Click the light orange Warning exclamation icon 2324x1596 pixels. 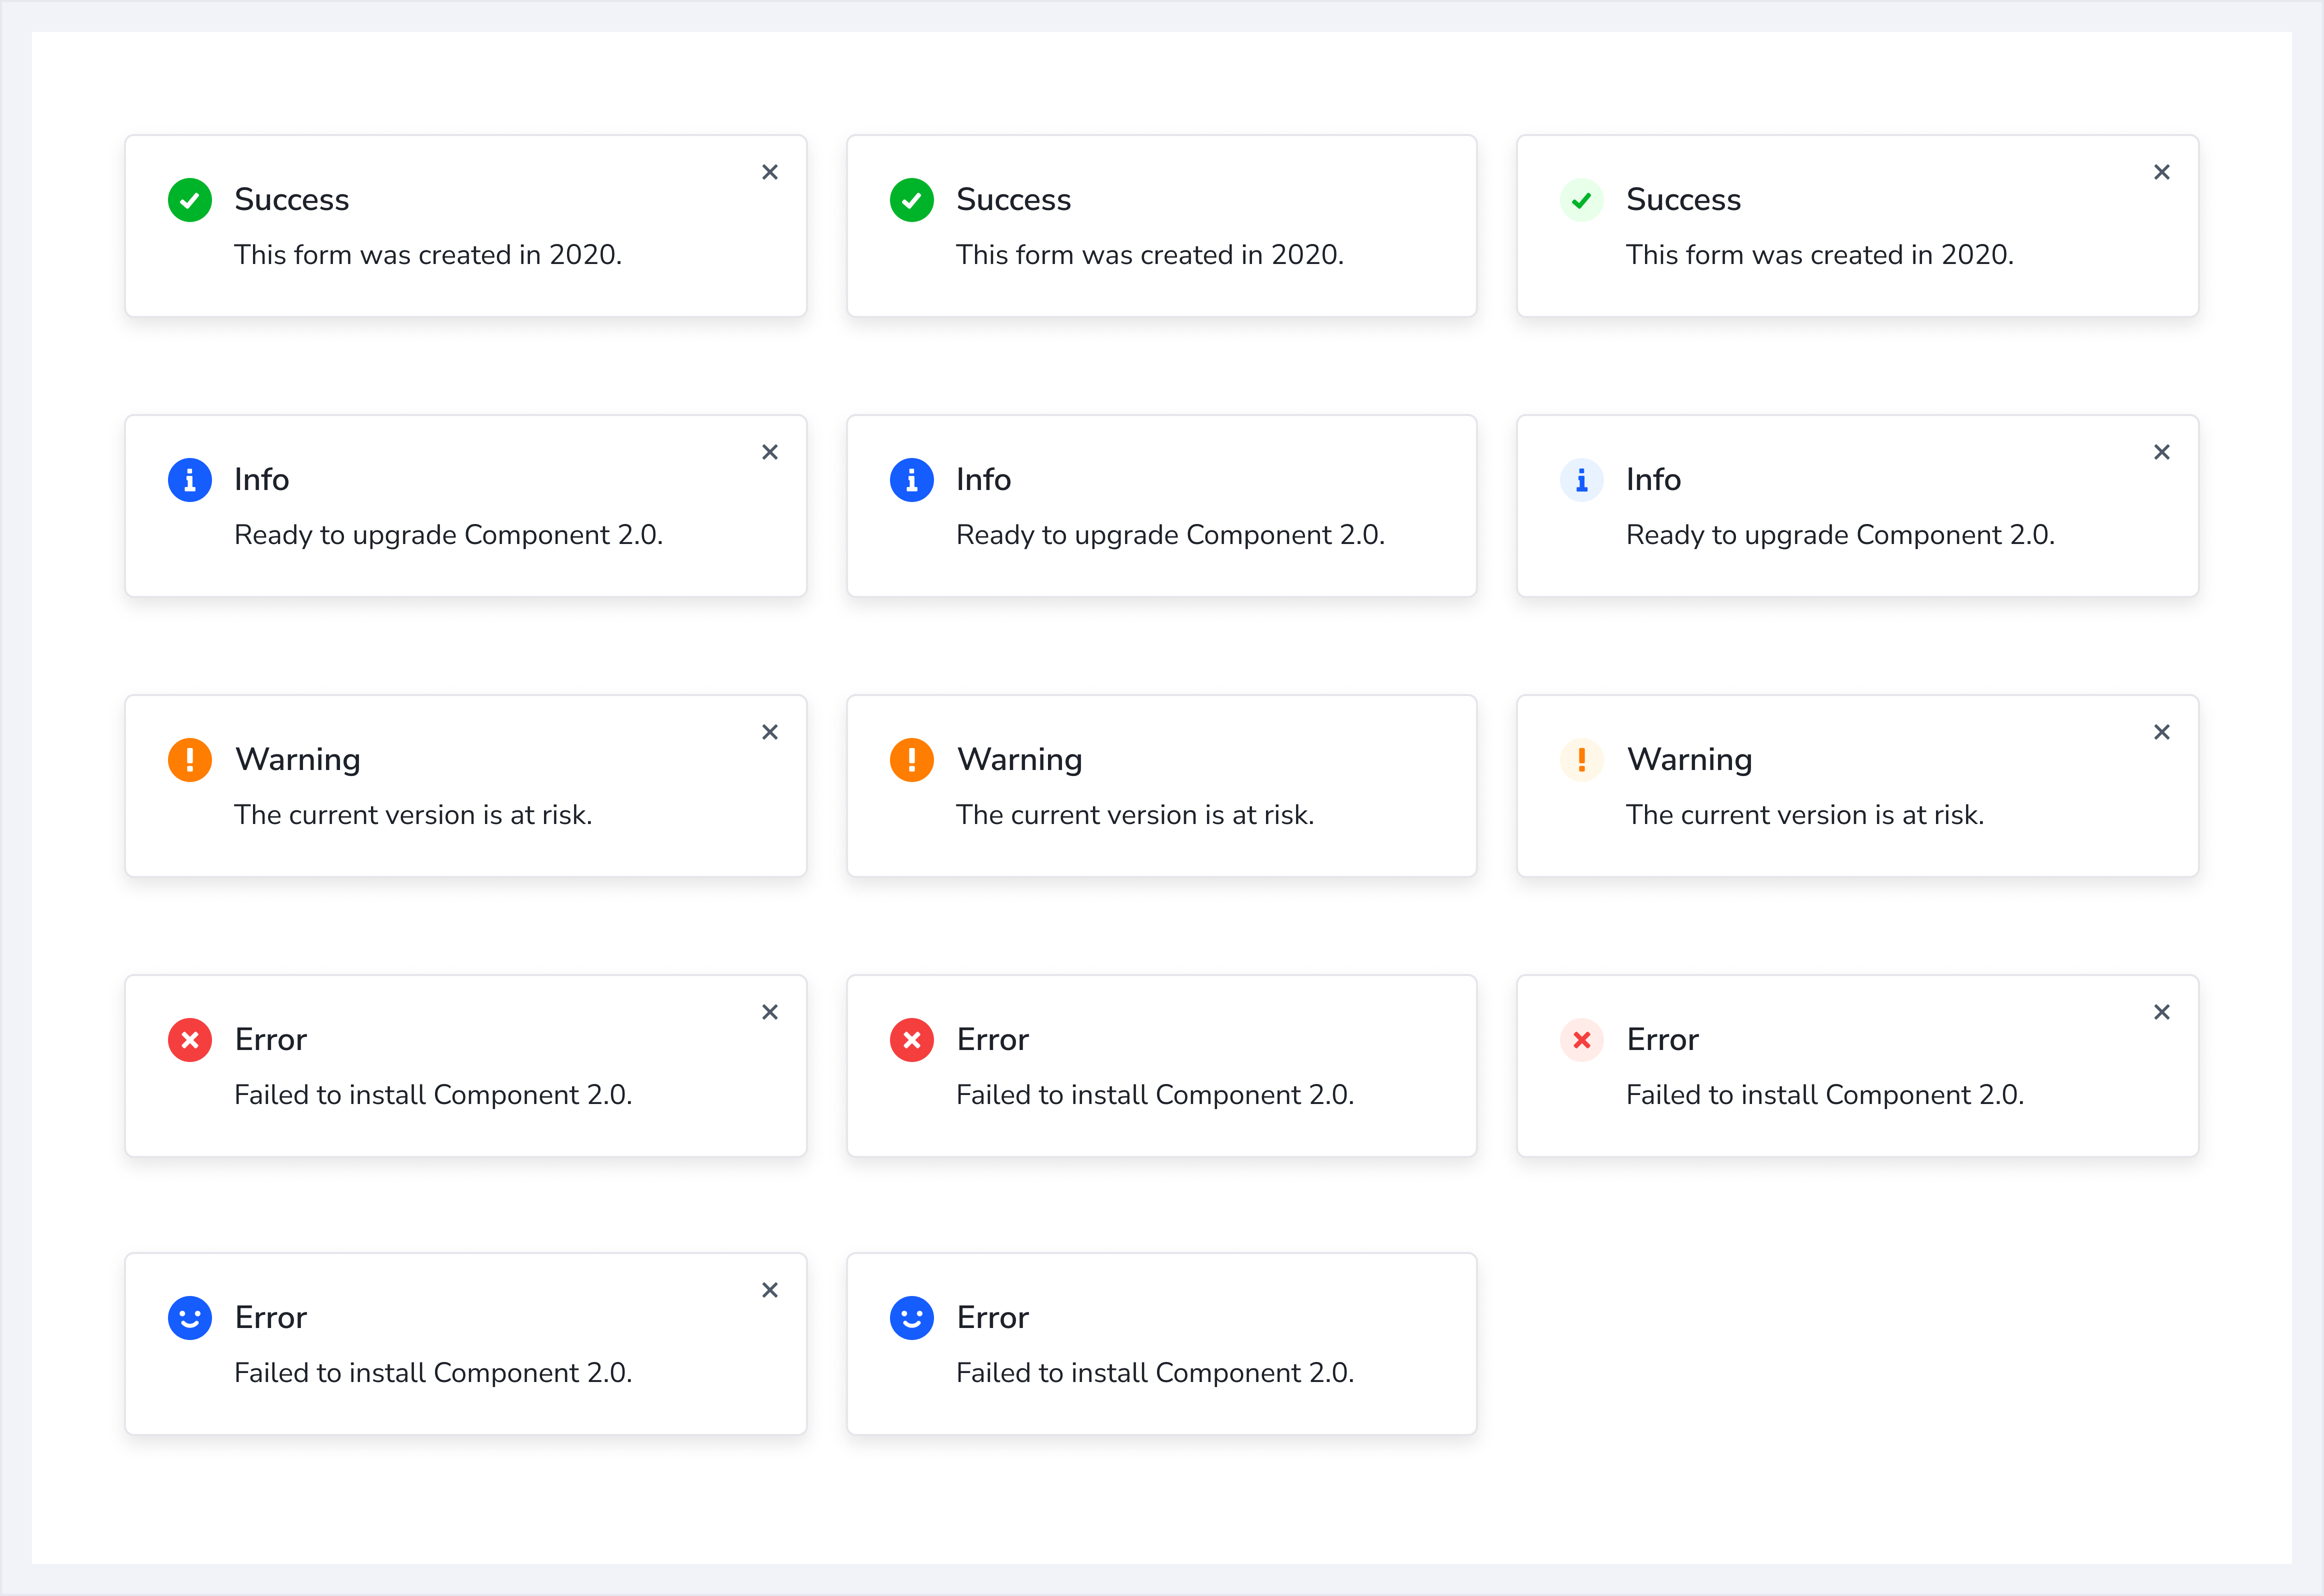click(1581, 760)
